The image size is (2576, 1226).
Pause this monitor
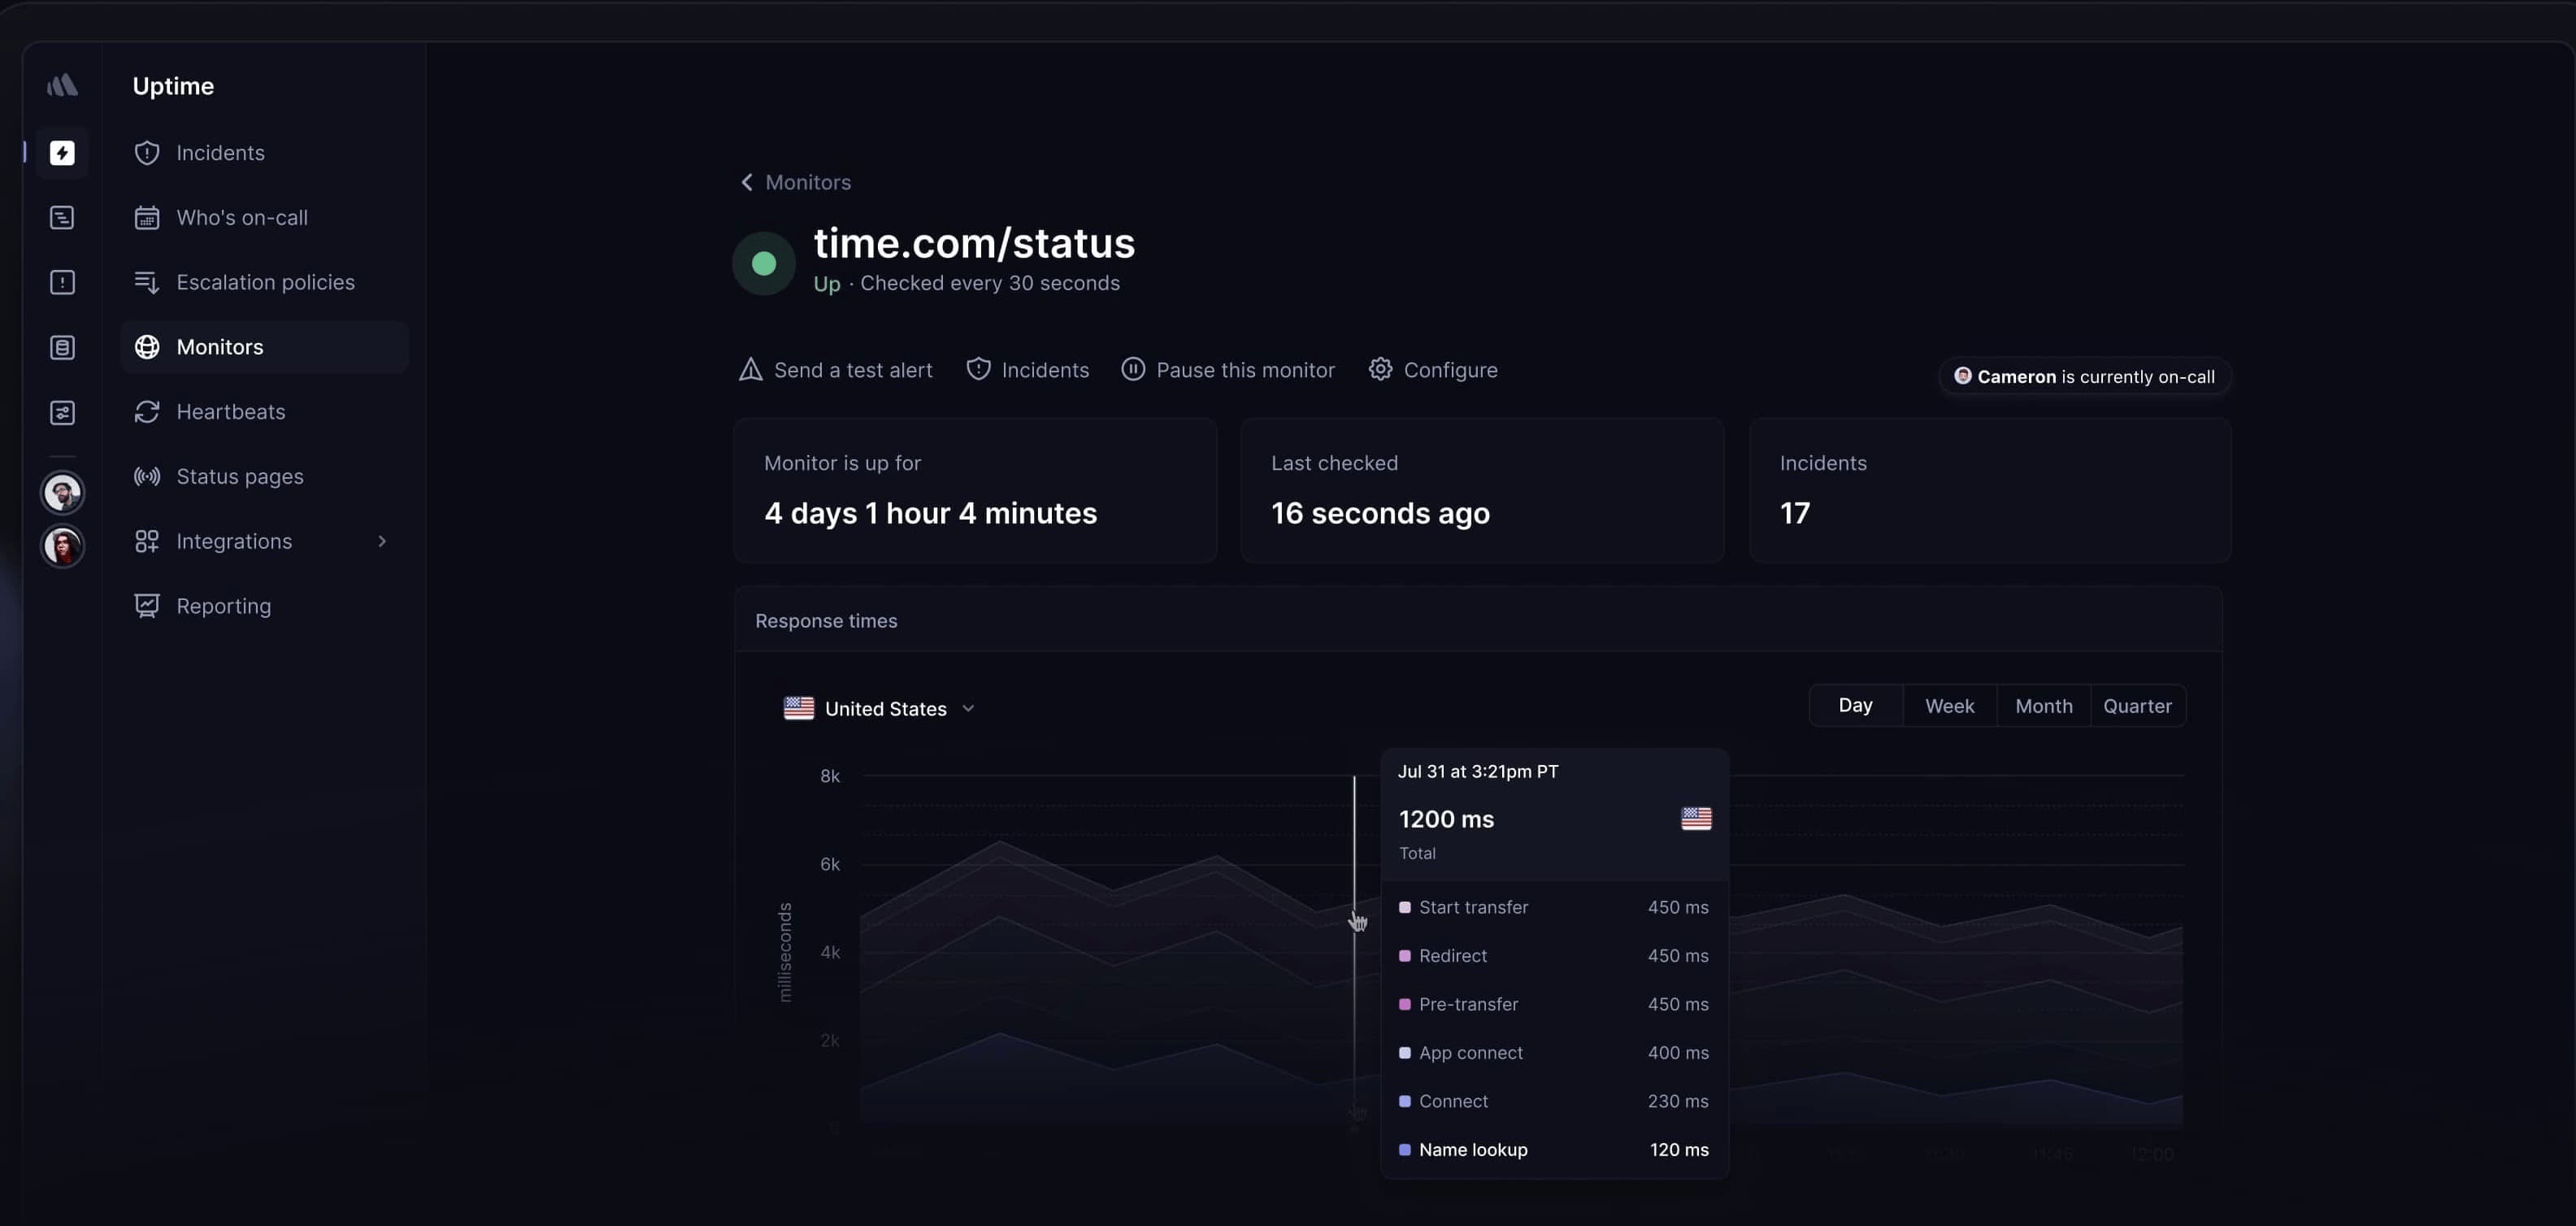(x=1228, y=370)
